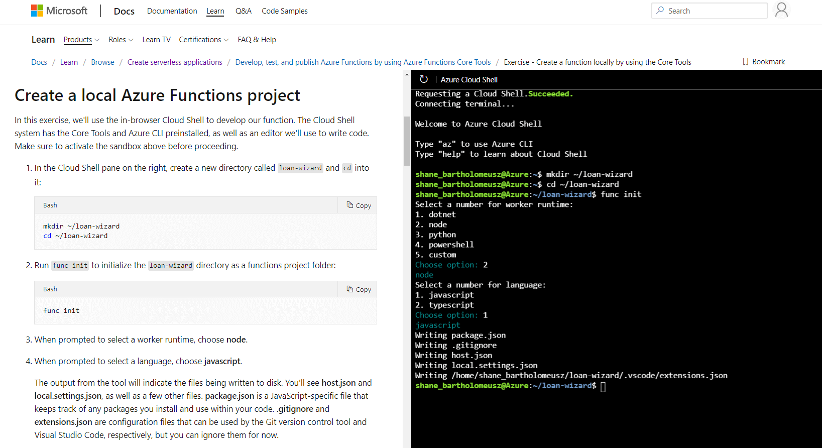The height and width of the screenshot is (448, 822).
Task: Click terminal option 4. powershell
Action: pos(444,245)
